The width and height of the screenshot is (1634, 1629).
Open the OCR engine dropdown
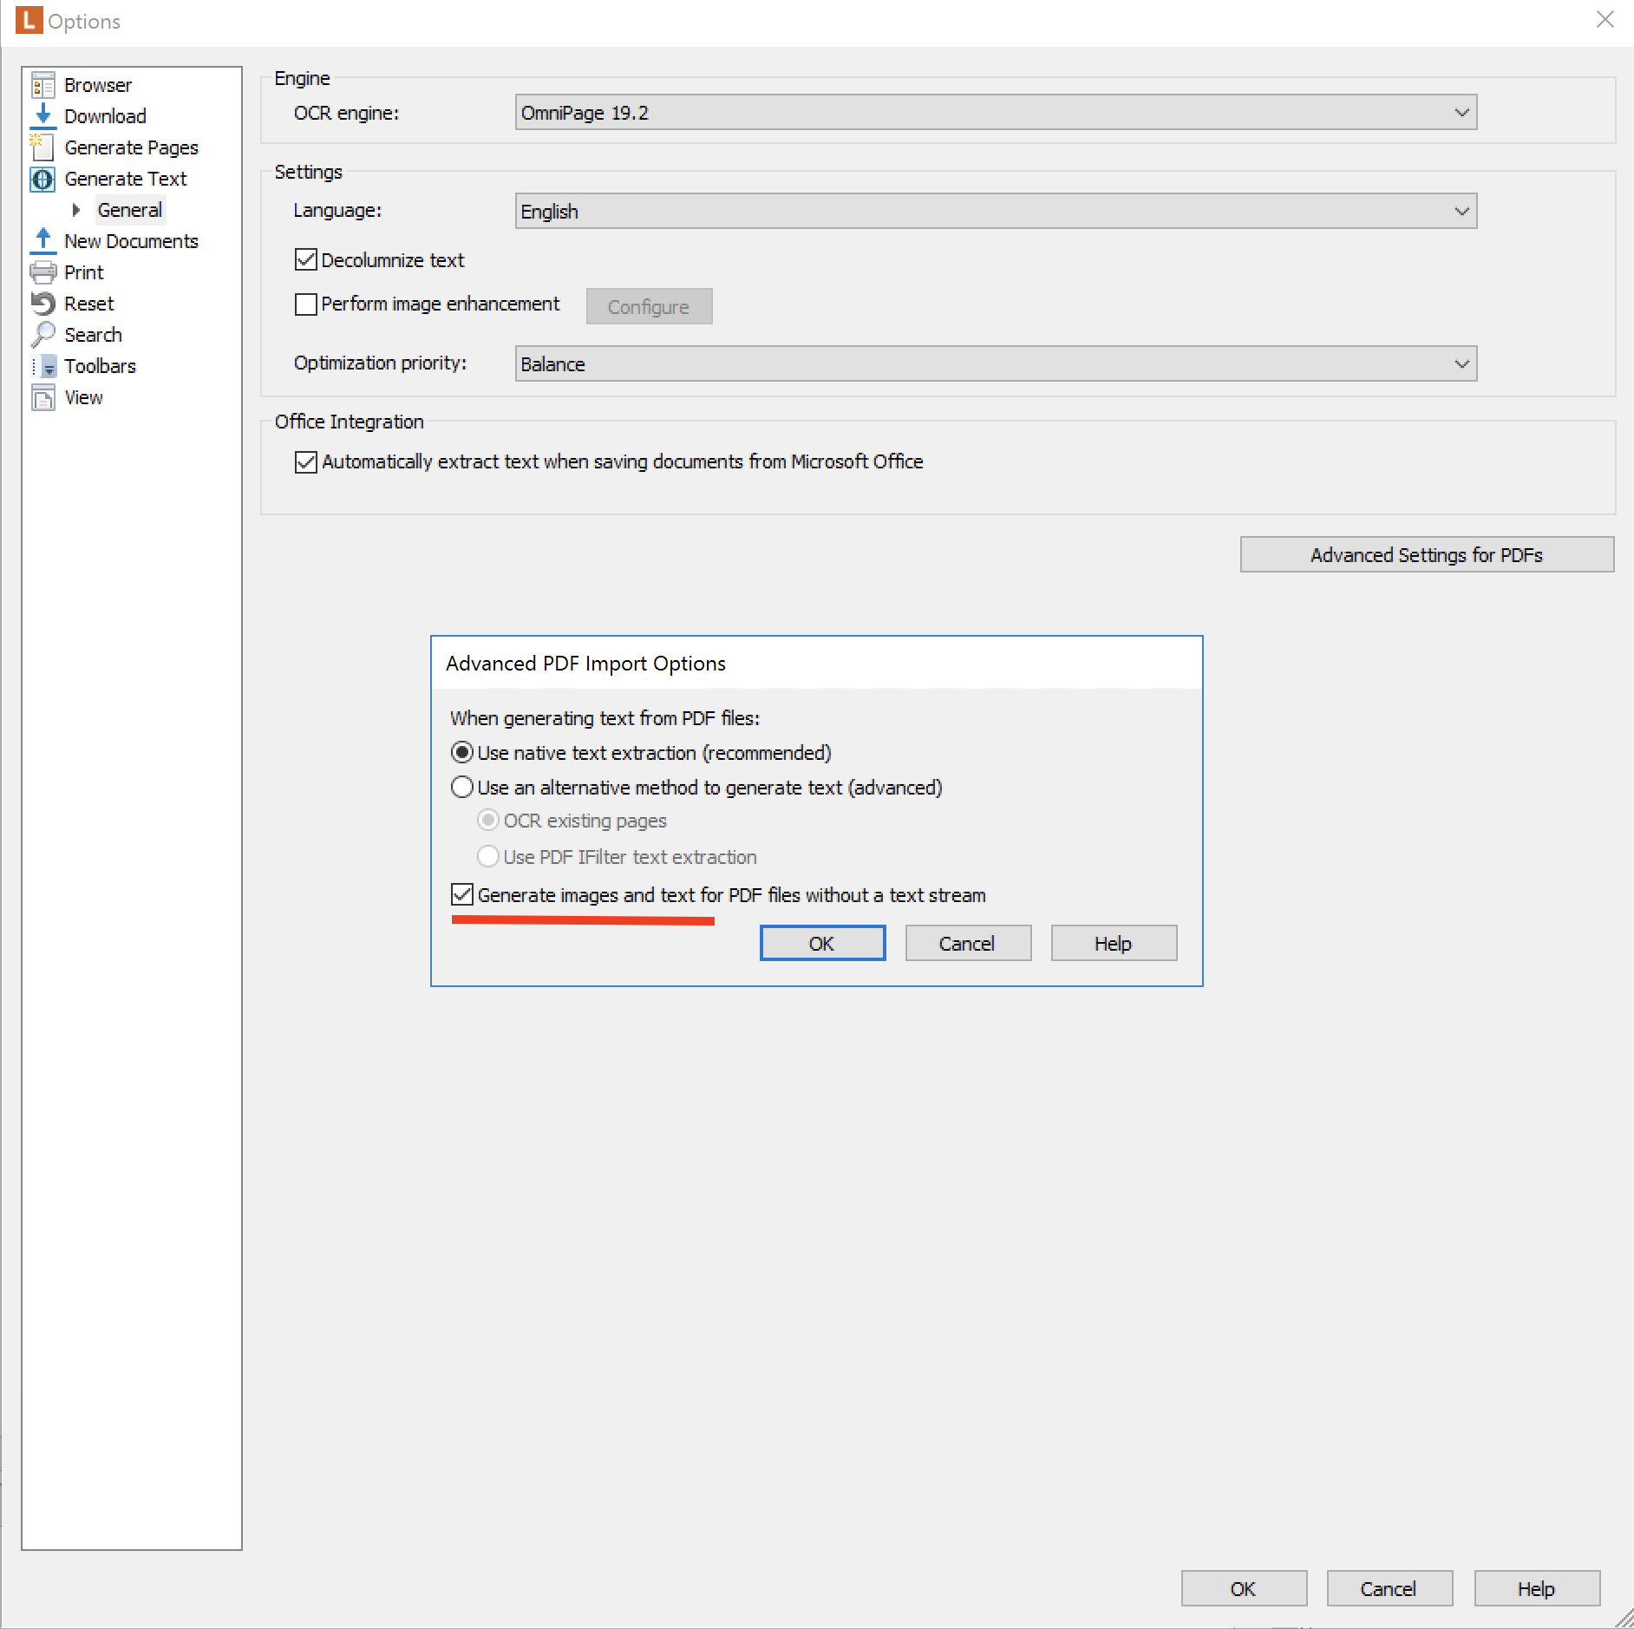coord(996,113)
